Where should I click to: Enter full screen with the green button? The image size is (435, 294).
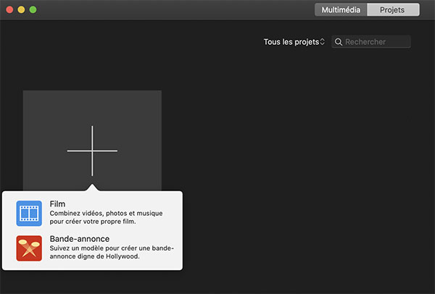point(33,10)
